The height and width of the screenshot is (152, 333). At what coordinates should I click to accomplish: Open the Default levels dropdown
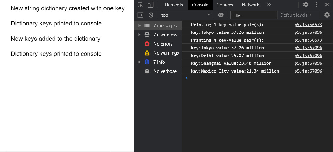(296, 15)
